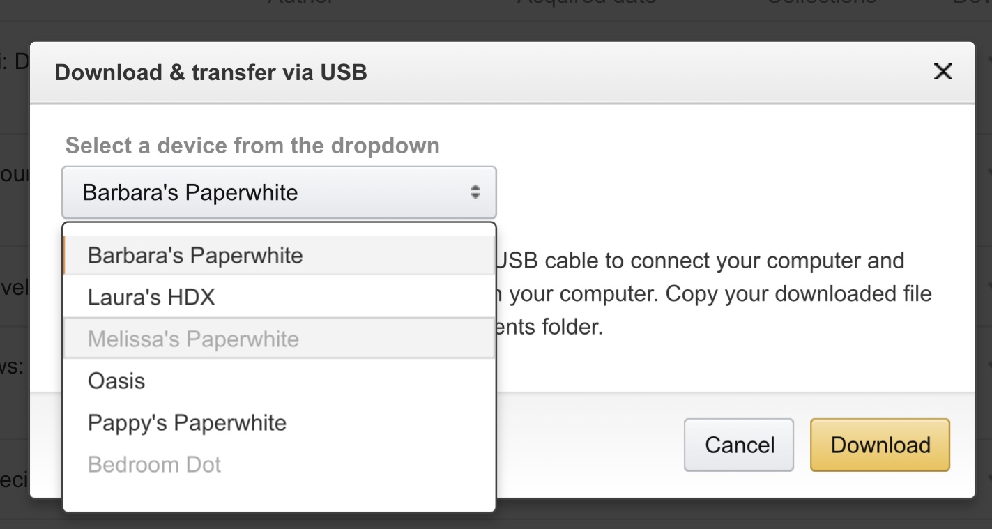Click the disabled Bedroom Dot entry
Viewport: 992px width, 529px height.
(154, 465)
